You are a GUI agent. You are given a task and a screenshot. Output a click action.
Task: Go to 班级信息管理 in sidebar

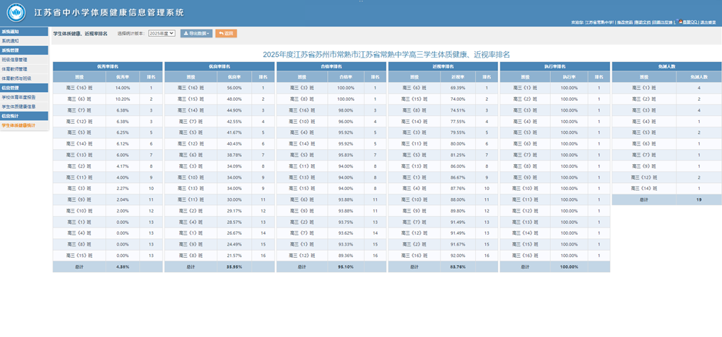click(x=14, y=60)
